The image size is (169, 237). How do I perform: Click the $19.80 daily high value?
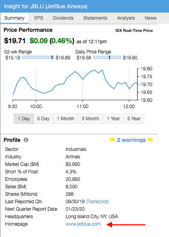click(130, 58)
